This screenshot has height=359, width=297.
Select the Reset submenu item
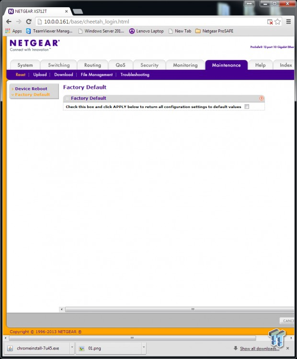[21, 75]
